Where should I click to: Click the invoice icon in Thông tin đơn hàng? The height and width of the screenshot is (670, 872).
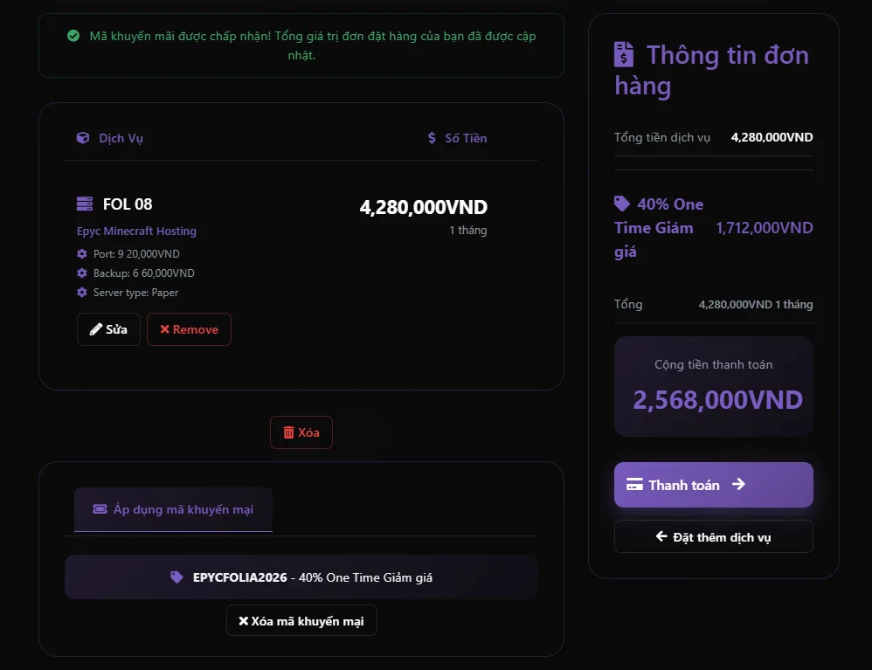[624, 55]
